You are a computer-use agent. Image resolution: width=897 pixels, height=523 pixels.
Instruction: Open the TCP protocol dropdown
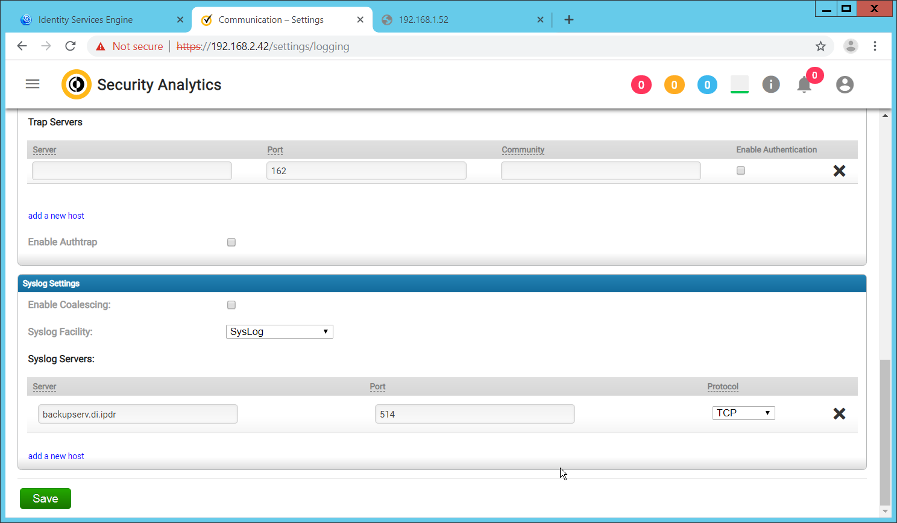click(743, 413)
